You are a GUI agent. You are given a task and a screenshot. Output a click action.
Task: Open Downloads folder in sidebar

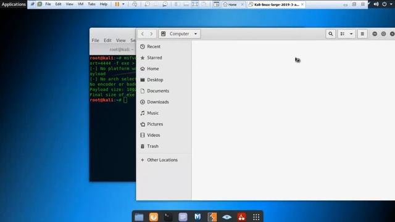(164, 102)
